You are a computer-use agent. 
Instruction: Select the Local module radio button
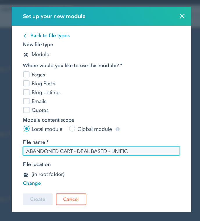coord(26,129)
